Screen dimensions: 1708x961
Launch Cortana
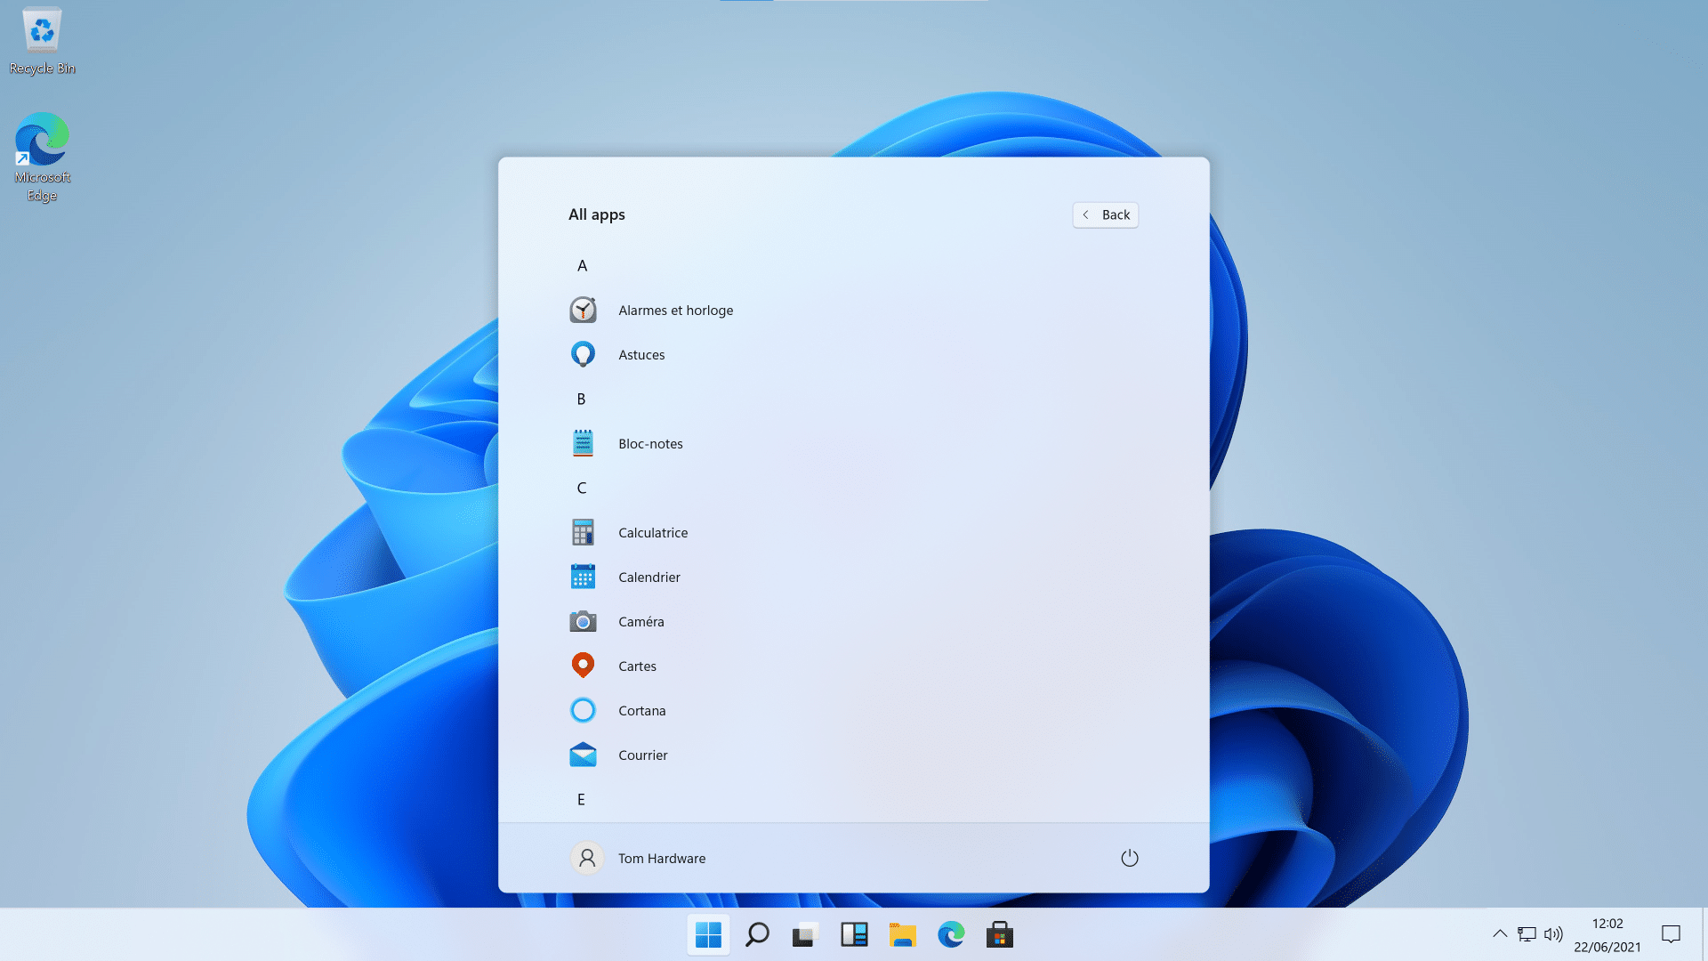point(642,710)
